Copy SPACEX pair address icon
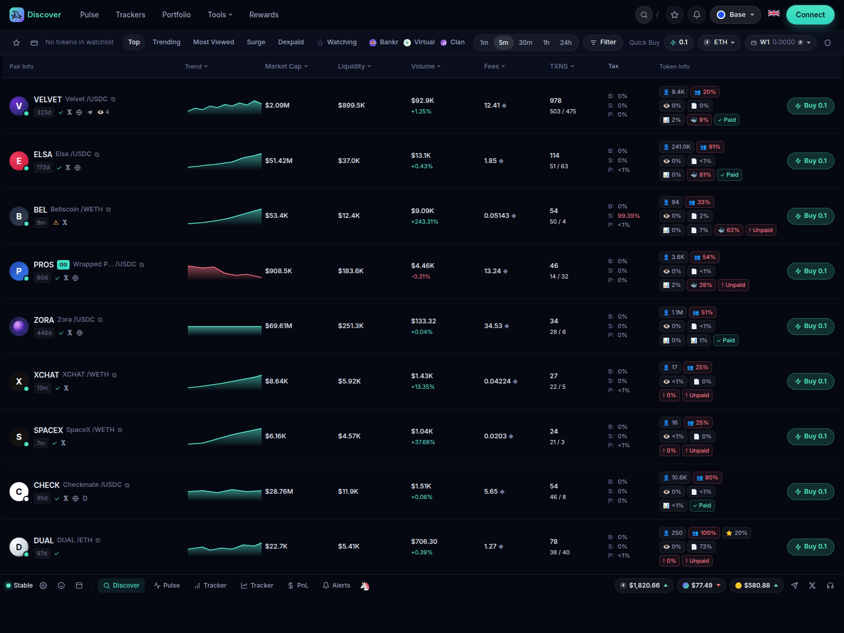 (x=120, y=430)
